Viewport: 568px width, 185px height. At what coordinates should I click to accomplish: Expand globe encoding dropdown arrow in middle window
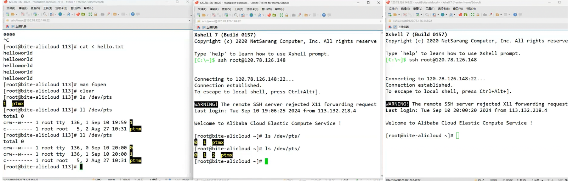(x=255, y=15)
